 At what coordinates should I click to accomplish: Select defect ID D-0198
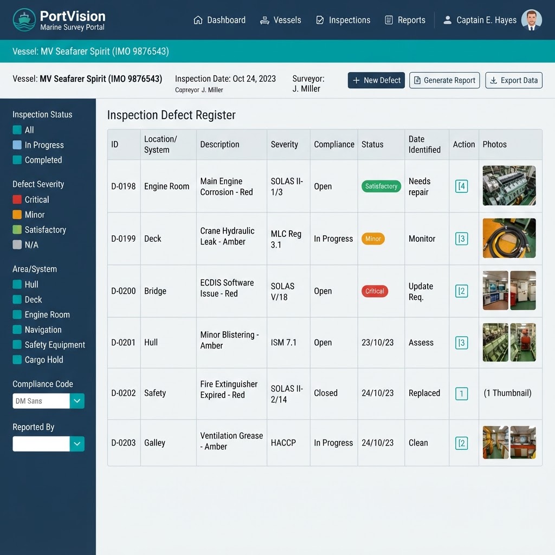tap(123, 186)
